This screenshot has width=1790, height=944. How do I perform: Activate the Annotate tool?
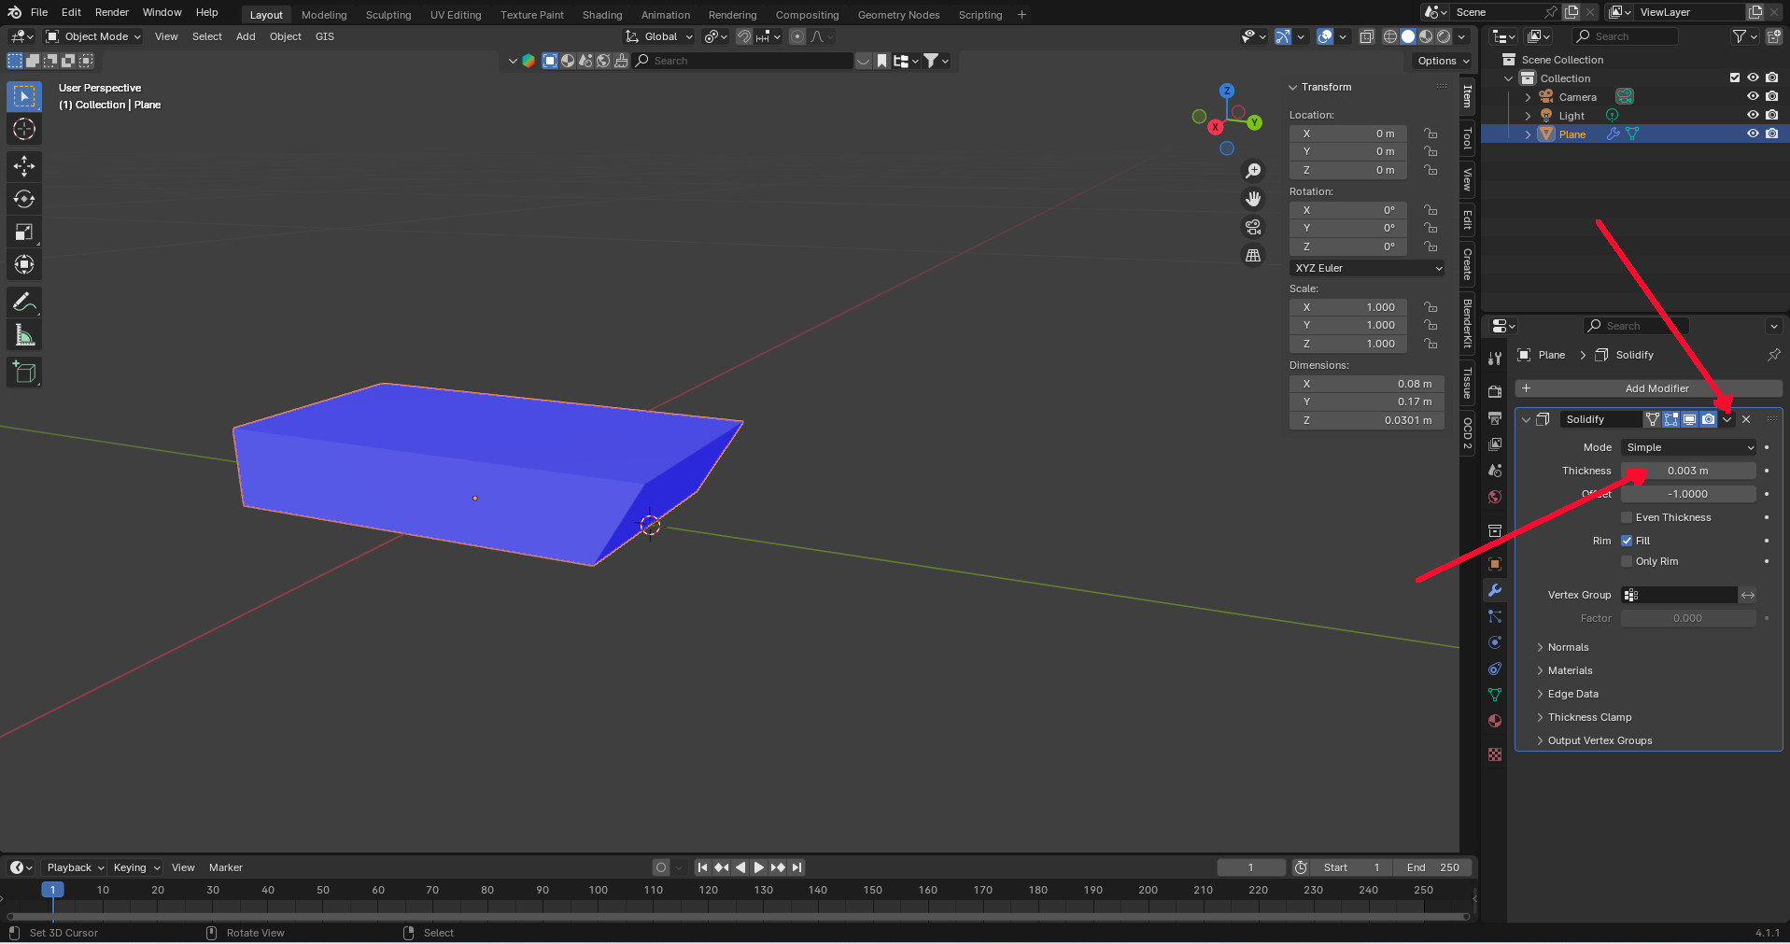pyautogui.click(x=24, y=302)
